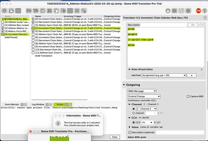208x141 pixels.
Task: Move rule up with the up arrow
Action: click(x=199, y=25)
